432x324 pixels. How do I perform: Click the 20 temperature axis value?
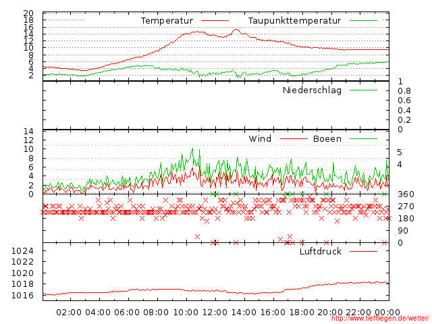tap(28, 13)
